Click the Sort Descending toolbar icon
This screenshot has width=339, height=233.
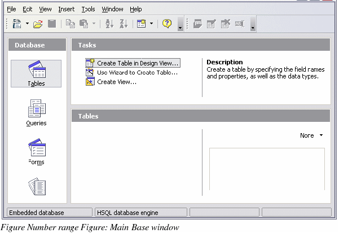tap(123, 24)
